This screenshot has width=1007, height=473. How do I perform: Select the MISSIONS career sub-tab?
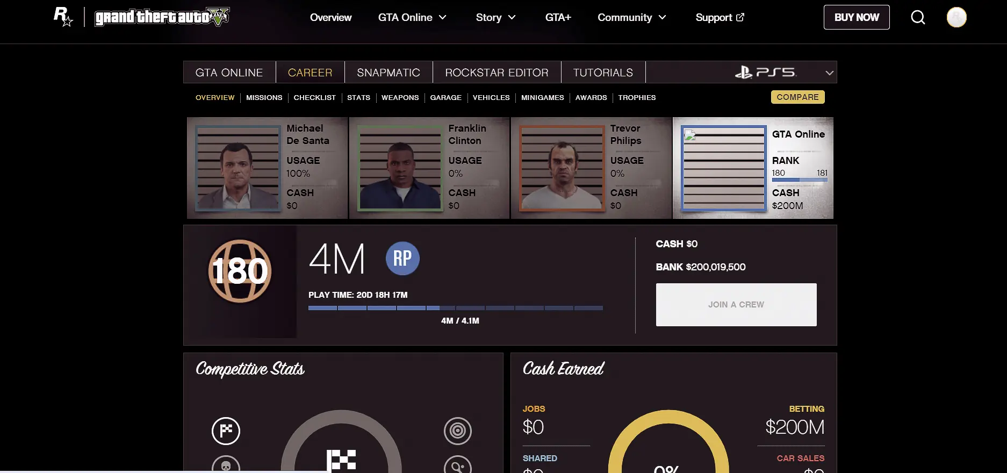click(x=264, y=97)
